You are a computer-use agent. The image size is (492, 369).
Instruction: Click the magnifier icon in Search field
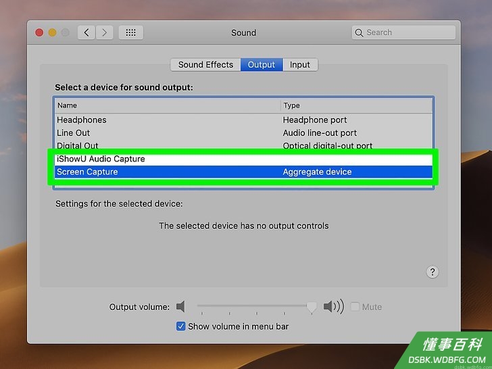[359, 32]
